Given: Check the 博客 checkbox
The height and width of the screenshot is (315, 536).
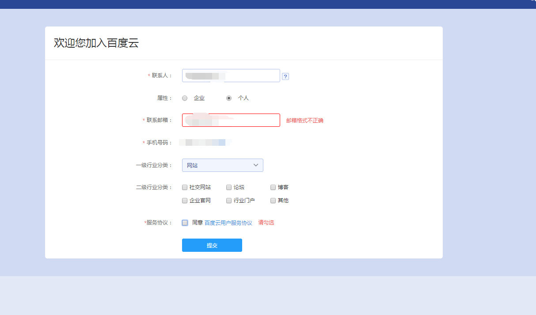Looking at the screenshot, I should [x=273, y=187].
